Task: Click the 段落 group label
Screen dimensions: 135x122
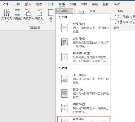Action: point(117,28)
